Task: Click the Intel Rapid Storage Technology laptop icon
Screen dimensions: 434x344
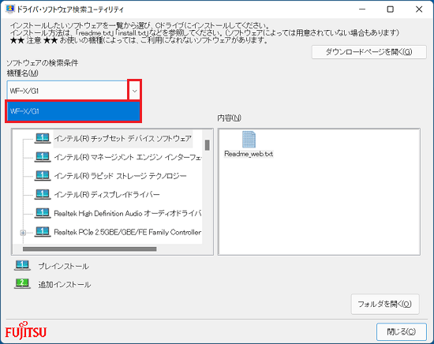Action: (43, 176)
